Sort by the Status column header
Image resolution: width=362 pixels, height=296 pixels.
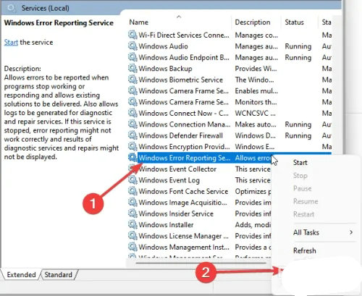(x=294, y=22)
